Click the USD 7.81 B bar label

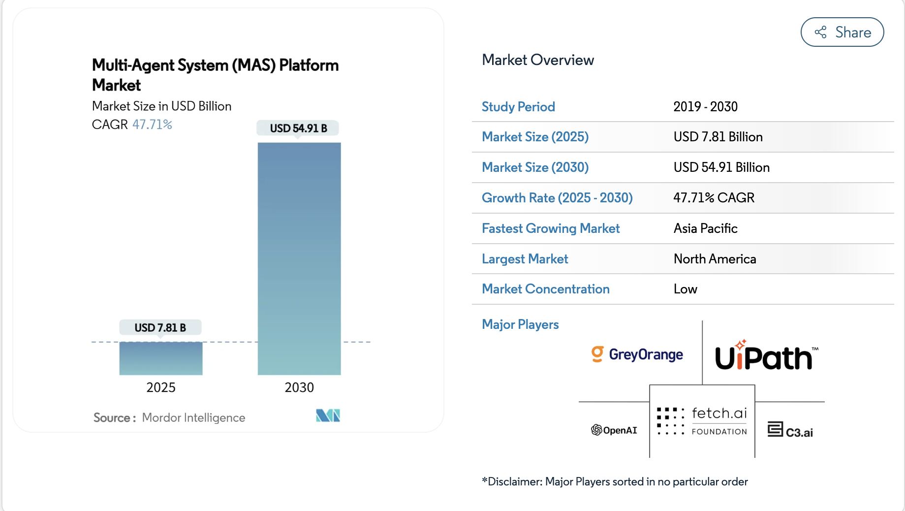[160, 328]
